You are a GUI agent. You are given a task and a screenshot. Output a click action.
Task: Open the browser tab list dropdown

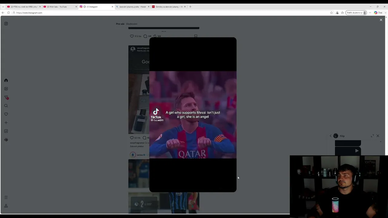click(3, 7)
